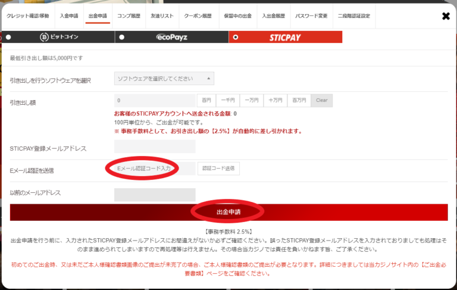Open the ソフトウェアを選択してください dropdown

164,79
